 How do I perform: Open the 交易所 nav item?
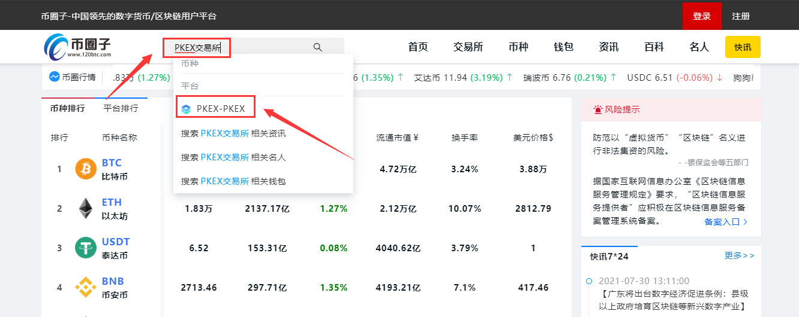[468, 47]
